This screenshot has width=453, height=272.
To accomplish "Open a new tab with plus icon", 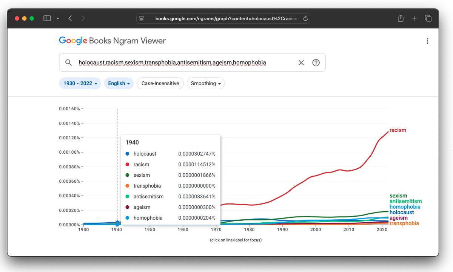I will (x=414, y=18).
